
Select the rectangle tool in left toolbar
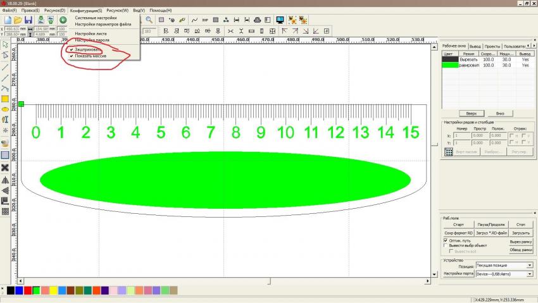5,99
